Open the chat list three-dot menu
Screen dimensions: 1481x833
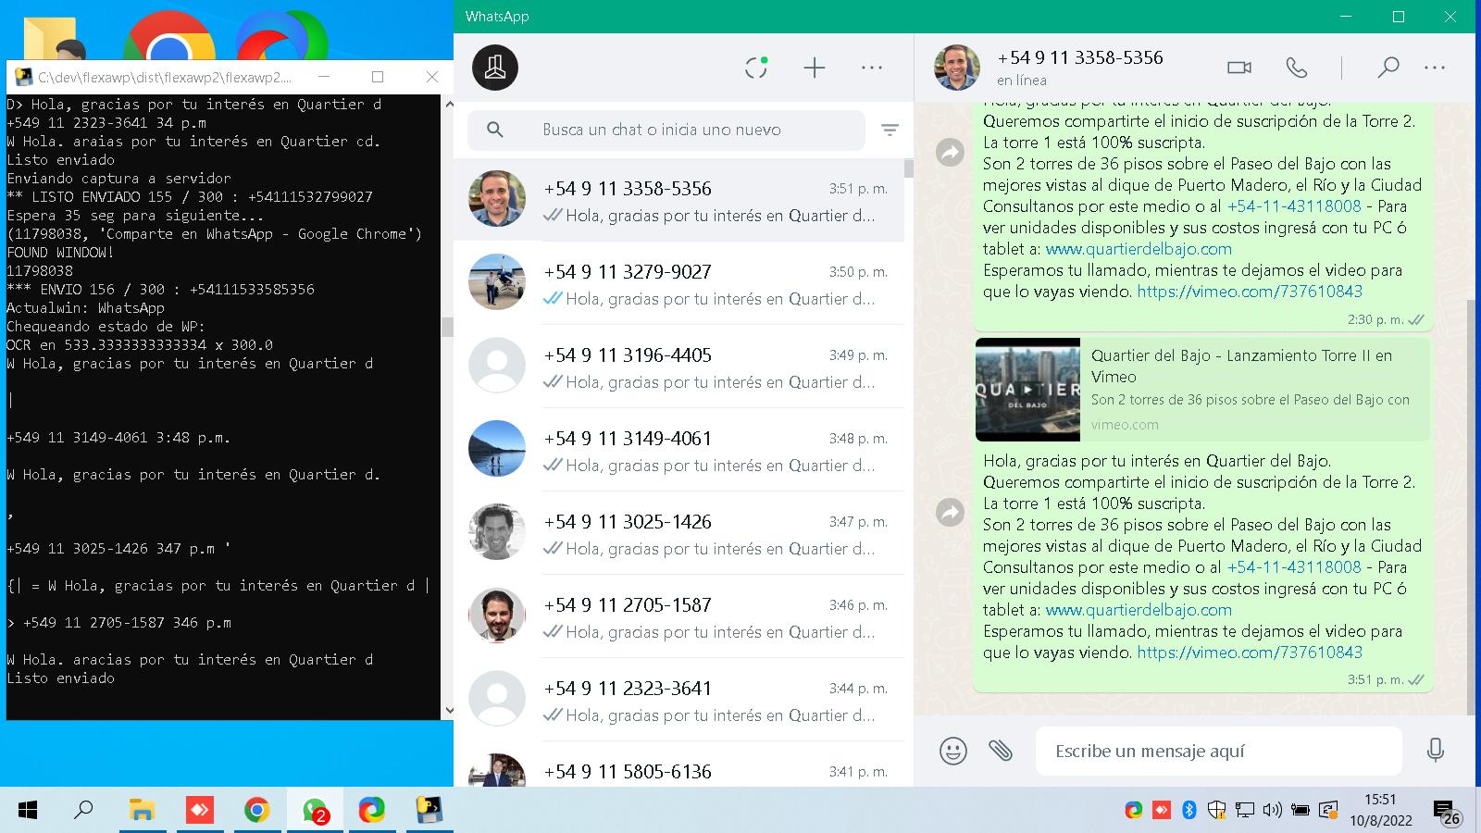click(x=872, y=68)
